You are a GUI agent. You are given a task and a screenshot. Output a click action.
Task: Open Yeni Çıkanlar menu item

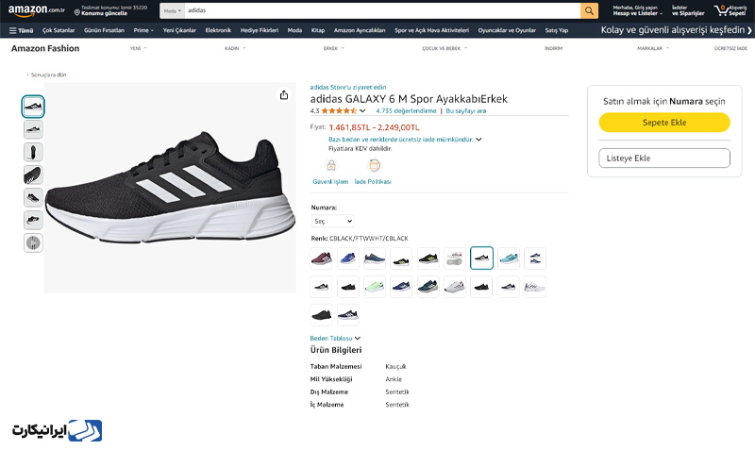tap(179, 30)
